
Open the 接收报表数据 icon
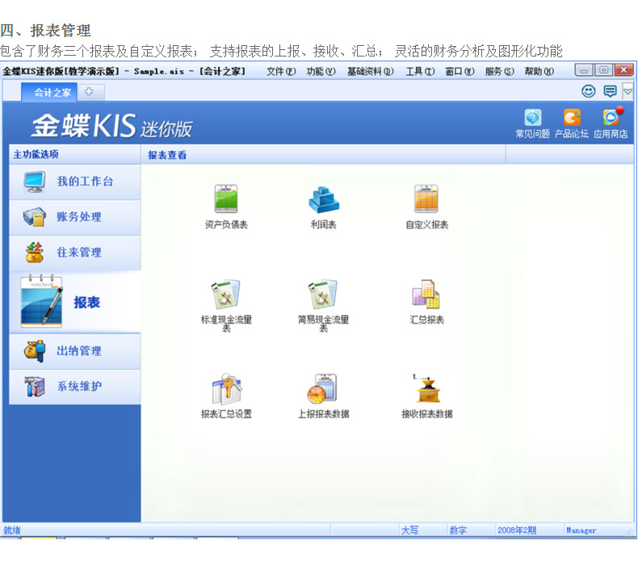[x=426, y=388]
